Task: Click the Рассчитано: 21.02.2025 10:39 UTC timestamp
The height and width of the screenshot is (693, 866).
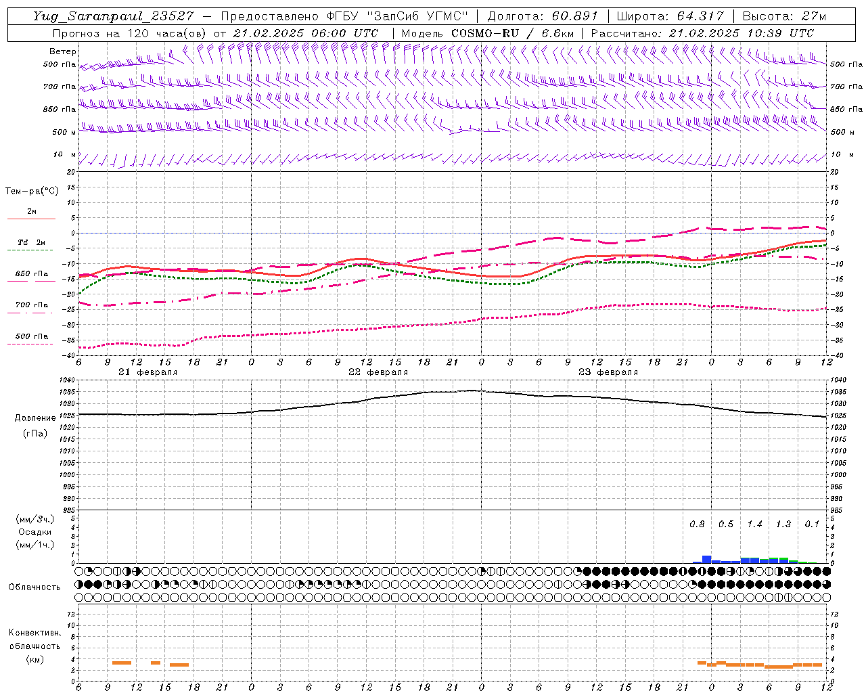Action: coord(702,33)
